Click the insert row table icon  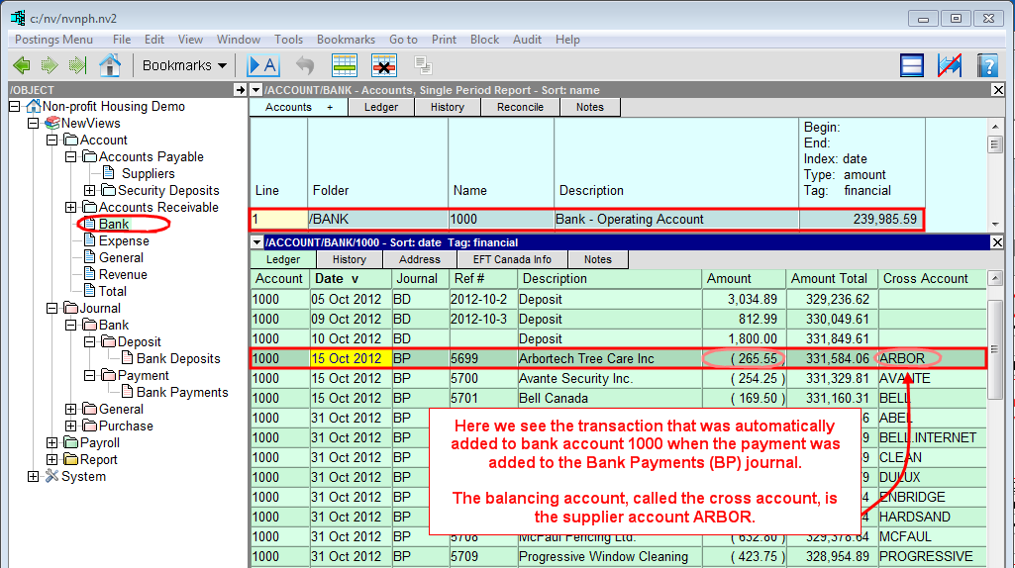click(345, 65)
